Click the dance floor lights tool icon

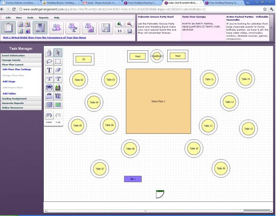tap(58, 87)
